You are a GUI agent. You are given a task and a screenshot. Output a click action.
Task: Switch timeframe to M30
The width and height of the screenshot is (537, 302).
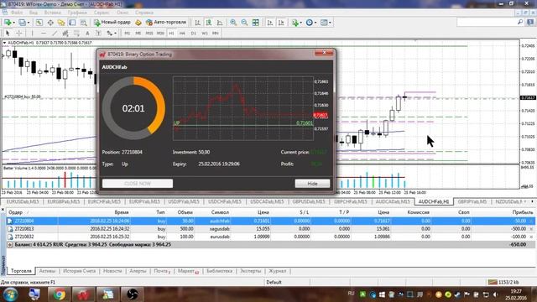pos(160,34)
